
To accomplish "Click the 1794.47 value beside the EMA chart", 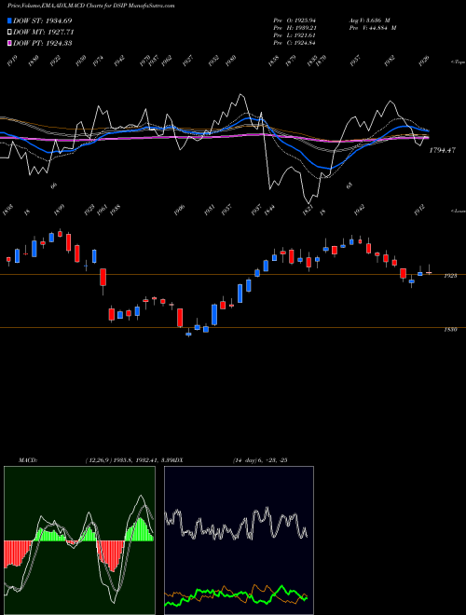I will [442, 150].
